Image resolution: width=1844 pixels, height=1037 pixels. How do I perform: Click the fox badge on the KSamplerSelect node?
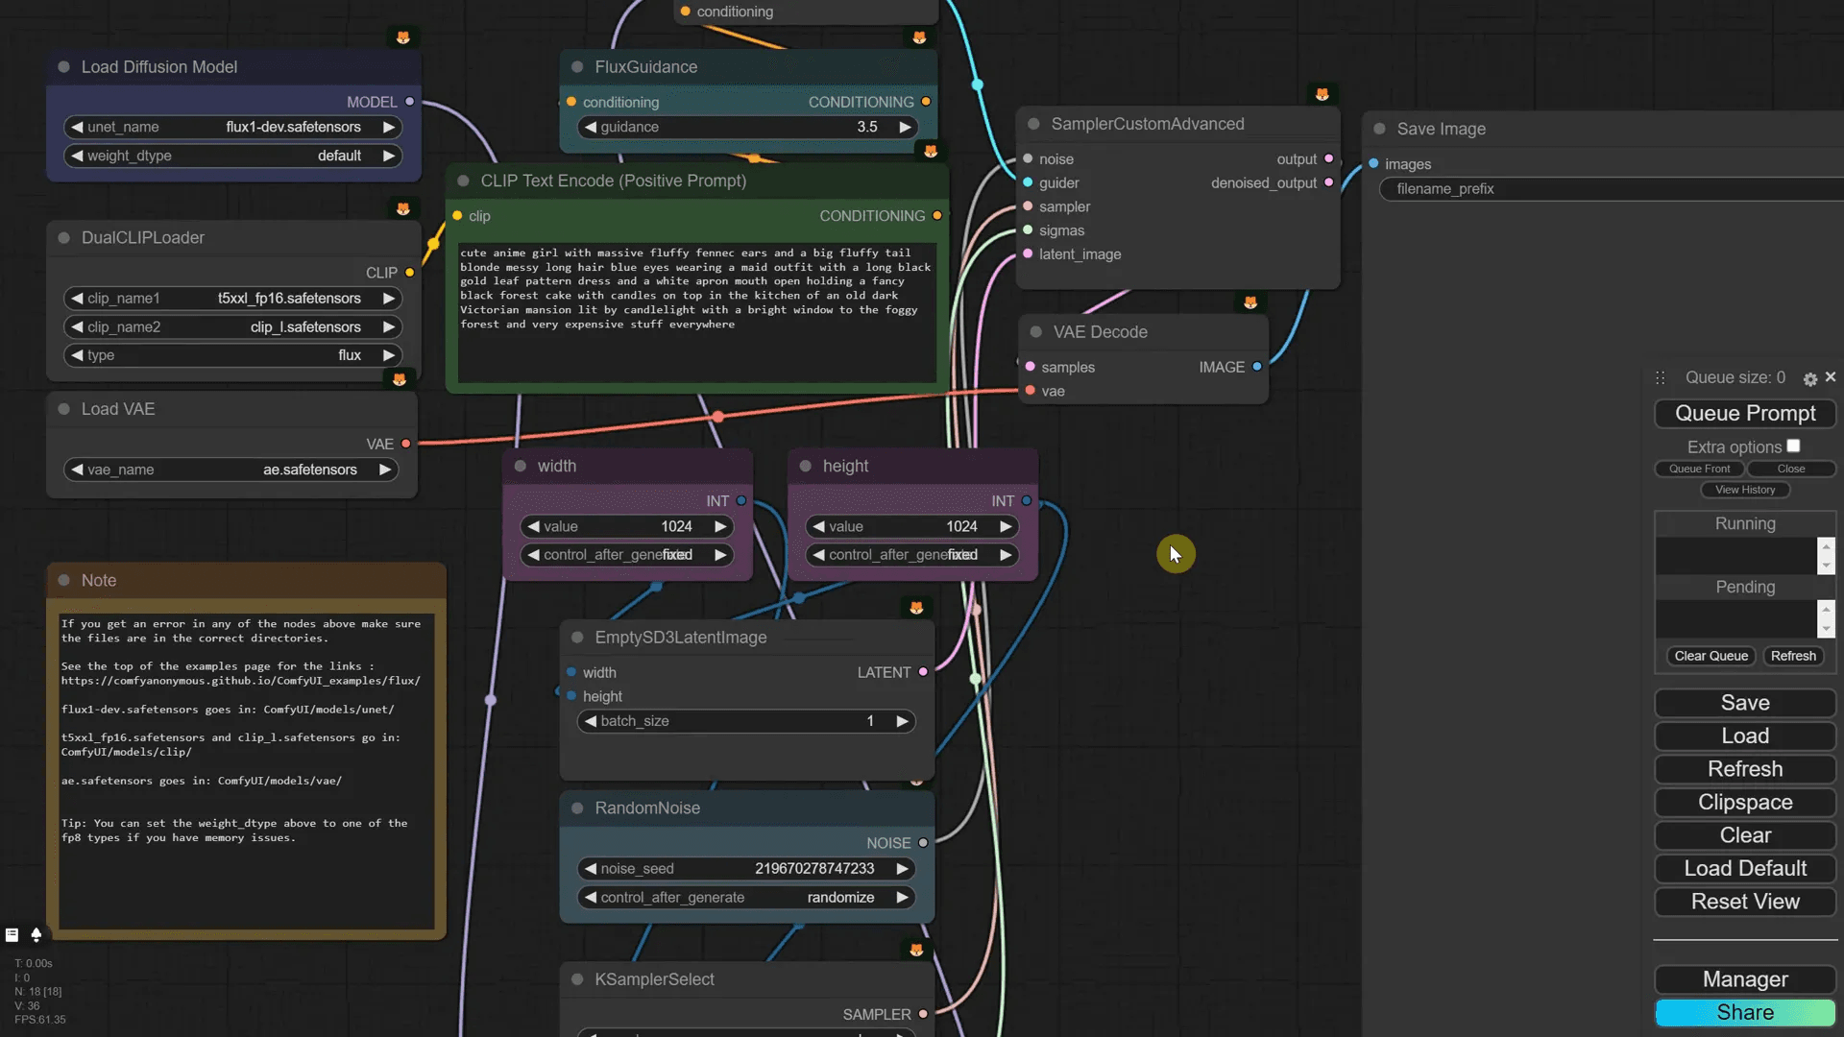click(x=917, y=949)
